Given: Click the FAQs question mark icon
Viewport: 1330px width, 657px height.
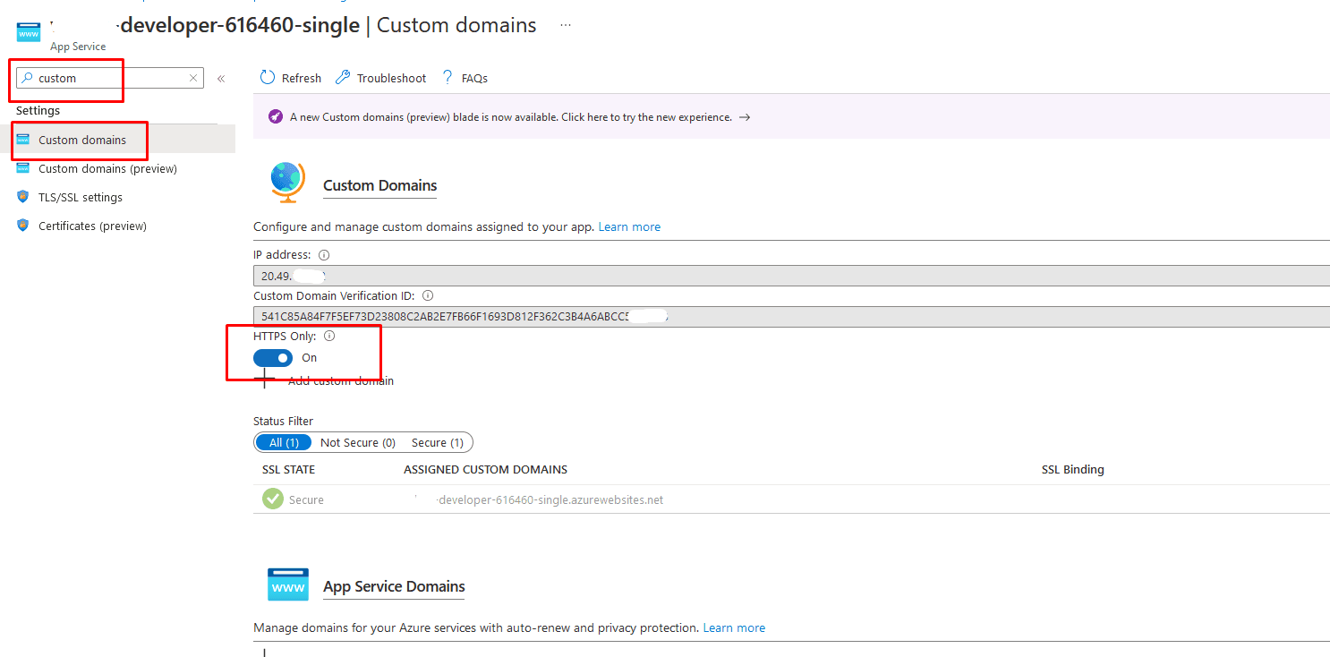Looking at the screenshot, I should (448, 78).
